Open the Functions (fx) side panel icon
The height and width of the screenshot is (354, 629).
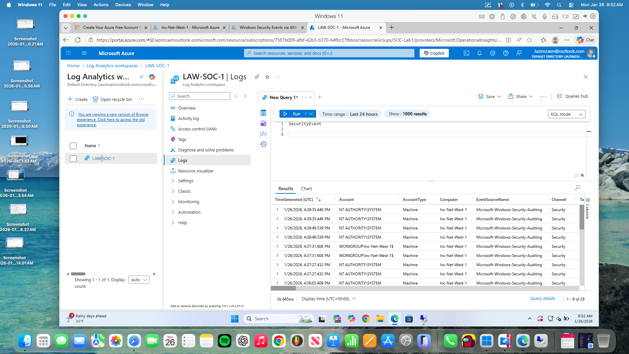pos(263,134)
